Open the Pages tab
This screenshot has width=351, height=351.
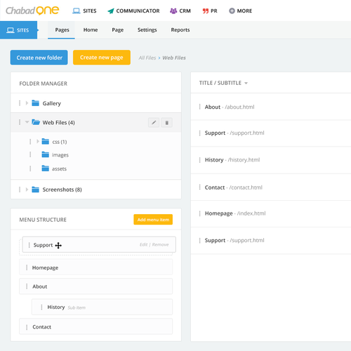point(62,30)
